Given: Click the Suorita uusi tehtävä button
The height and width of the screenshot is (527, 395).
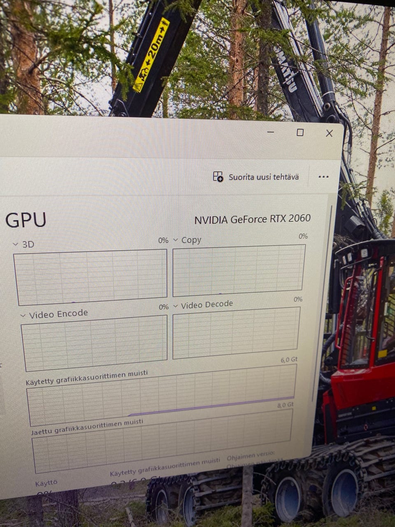Looking at the screenshot, I should coord(256,177).
